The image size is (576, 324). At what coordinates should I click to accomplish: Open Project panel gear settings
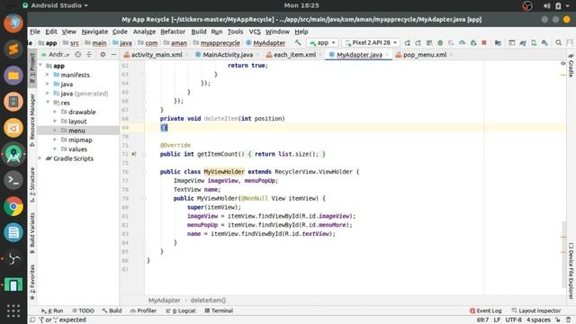[103, 55]
